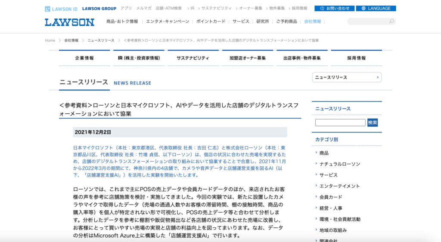Select 企業情報 tab
Screen dimensions: 441x242
pos(84,58)
